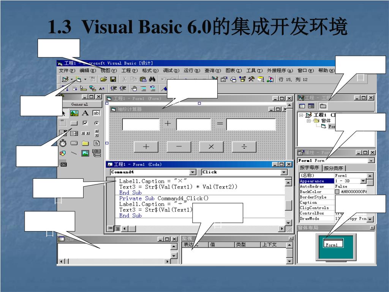This screenshot has width=389, height=292.
Task: Click the Indent icon on edit toolbar
Action: click(x=114, y=88)
